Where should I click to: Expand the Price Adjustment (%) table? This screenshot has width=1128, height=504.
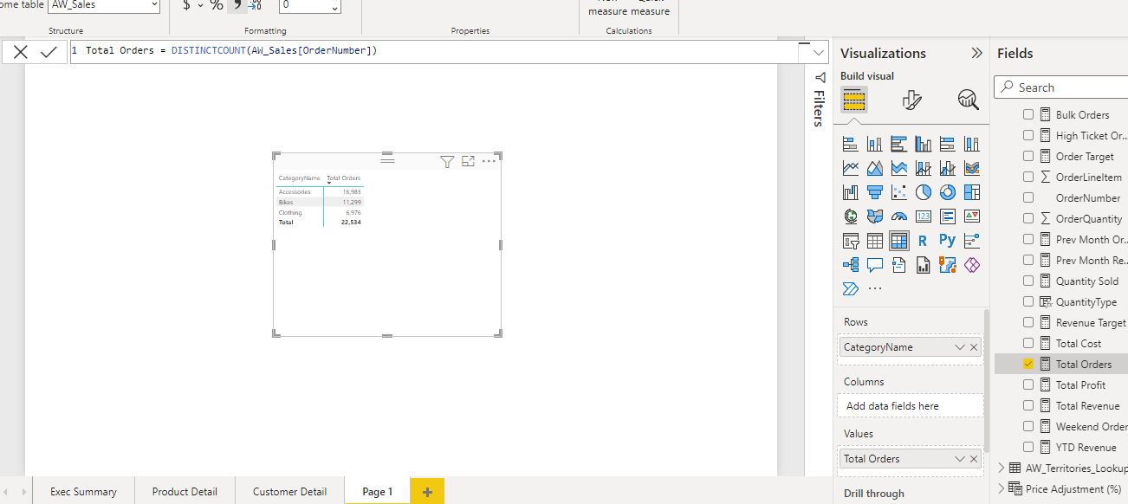(1002, 488)
